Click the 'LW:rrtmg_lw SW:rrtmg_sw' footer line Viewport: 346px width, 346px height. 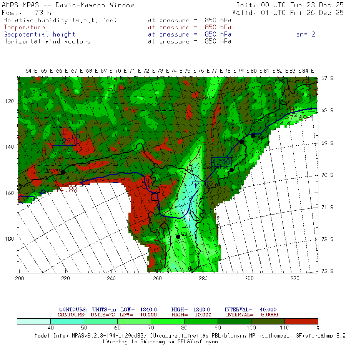pyautogui.click(x=160, y=342)
